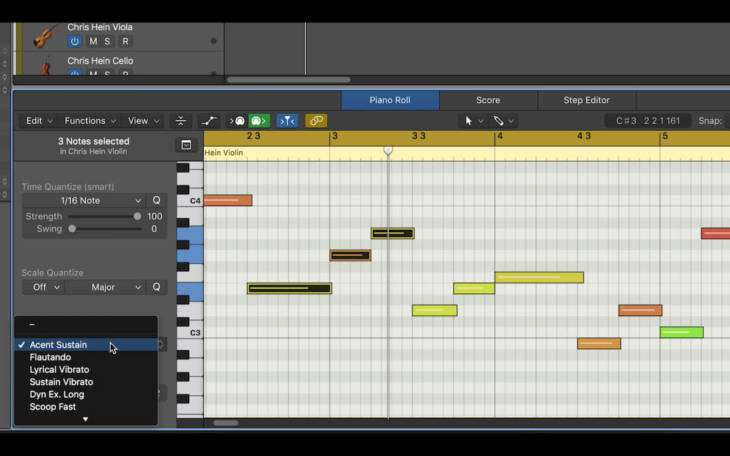Image resolution: width=730 pixels, height=456 pixels.
Task: Click the down arrow for more articulations
Action: [86, 419]
